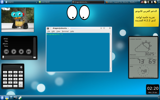Click the 6 key on the calculator
The width and height of the screenshot is (160, 100).
15,79
